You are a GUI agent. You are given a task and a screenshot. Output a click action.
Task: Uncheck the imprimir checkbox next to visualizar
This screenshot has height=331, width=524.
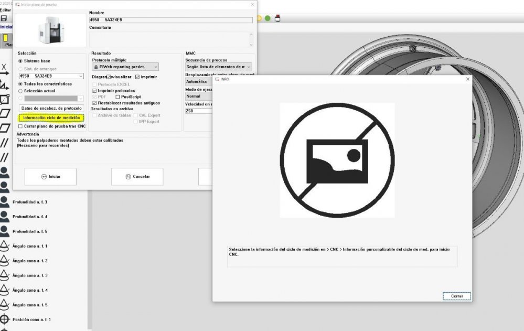tap(137, 77)
